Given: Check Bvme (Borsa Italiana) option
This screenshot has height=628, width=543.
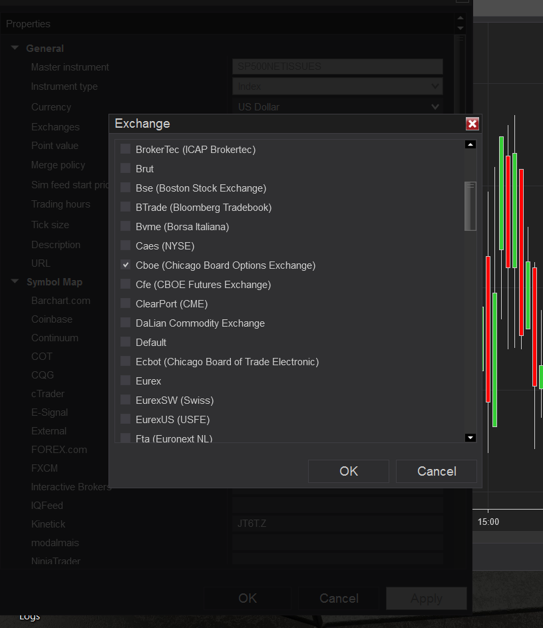Looking at the screenshot, I should [125, 226].
